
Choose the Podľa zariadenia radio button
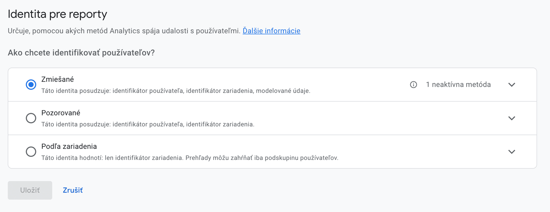coord(31,152)
